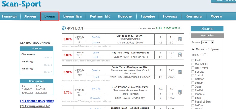Click the обновить button
The image size is (236, 109).
point(207,29)
